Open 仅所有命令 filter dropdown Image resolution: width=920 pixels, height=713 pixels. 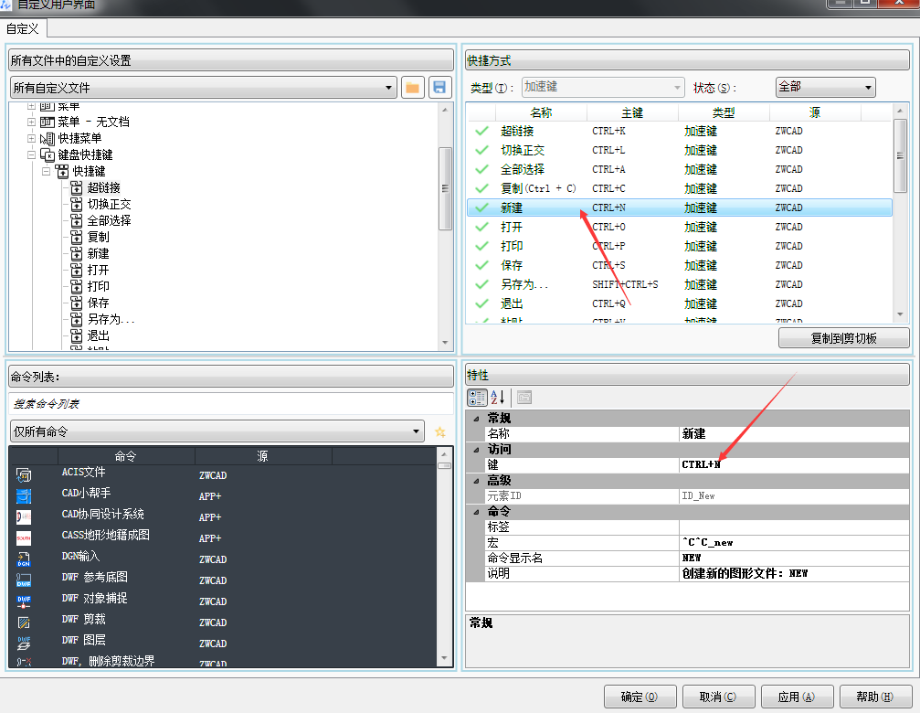(x=217, y=431)
